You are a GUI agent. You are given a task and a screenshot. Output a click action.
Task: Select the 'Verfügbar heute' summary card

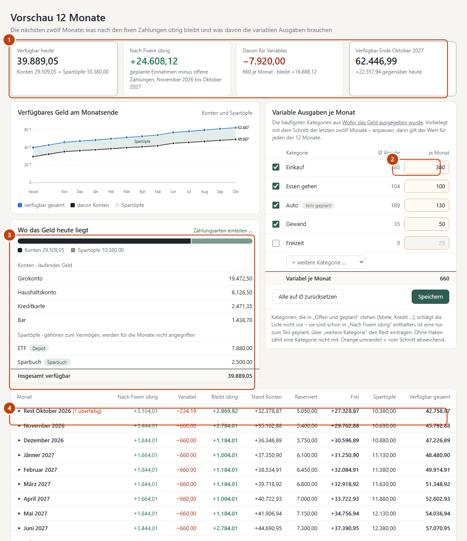(64, 69)
